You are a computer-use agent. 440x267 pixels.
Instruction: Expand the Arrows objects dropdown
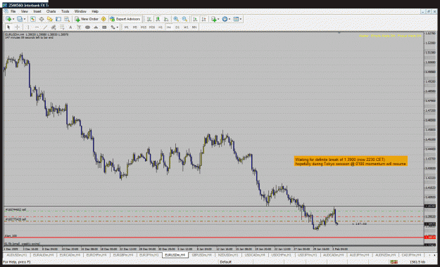[118, 27]
